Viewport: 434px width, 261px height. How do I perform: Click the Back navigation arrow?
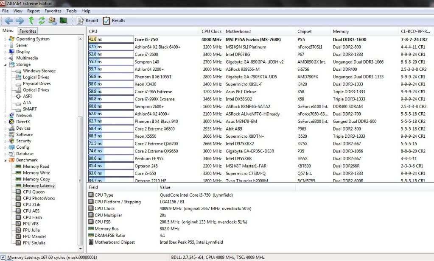click(x=8, y=20)
